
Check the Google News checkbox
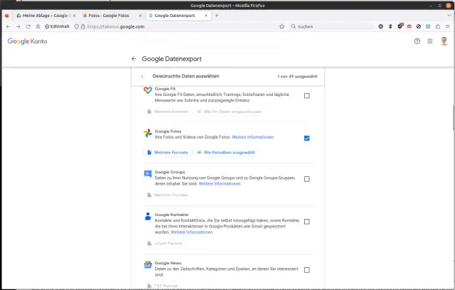(306, 270)
